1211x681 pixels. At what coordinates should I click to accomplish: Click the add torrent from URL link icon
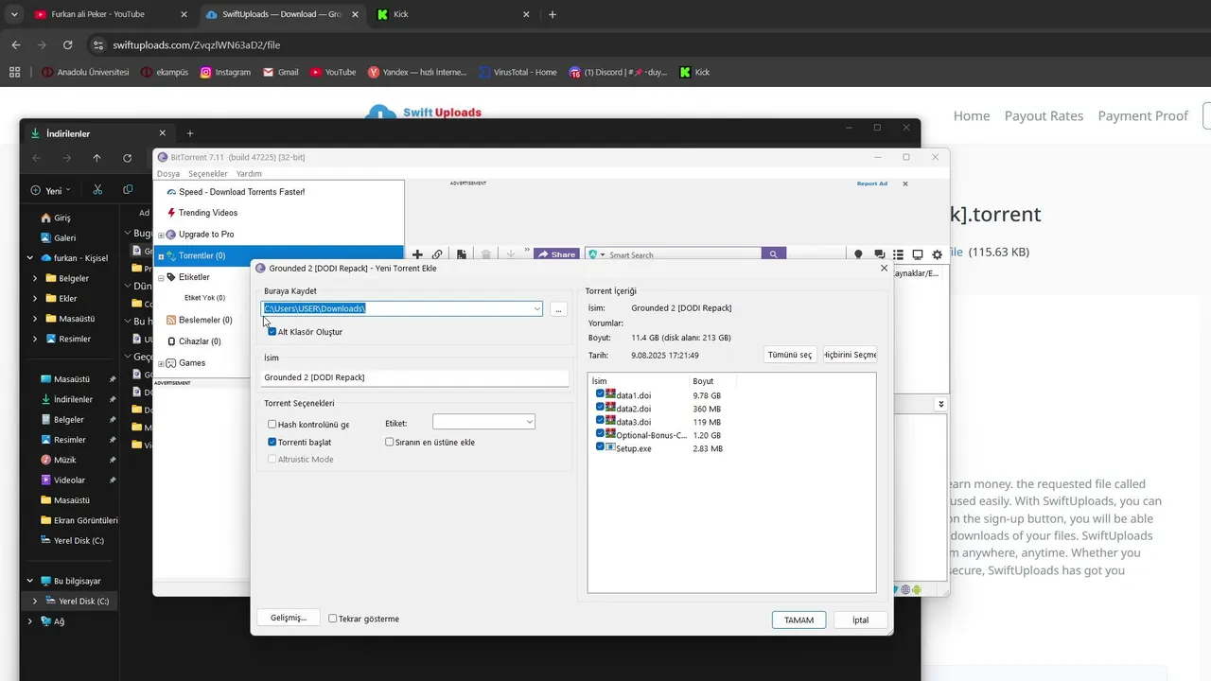pos(437,254)
